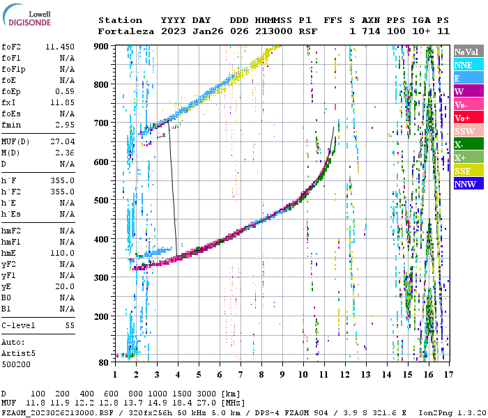Click the Ion2Png 1.3.20 version text
The width and height of the screenshot is (488, 418).
tap(452, 413)
